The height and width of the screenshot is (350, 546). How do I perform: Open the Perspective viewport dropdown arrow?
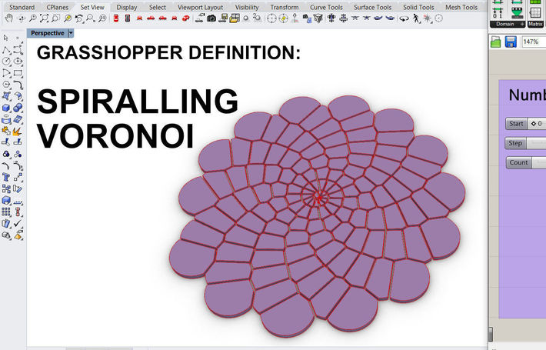coord(71,33)
